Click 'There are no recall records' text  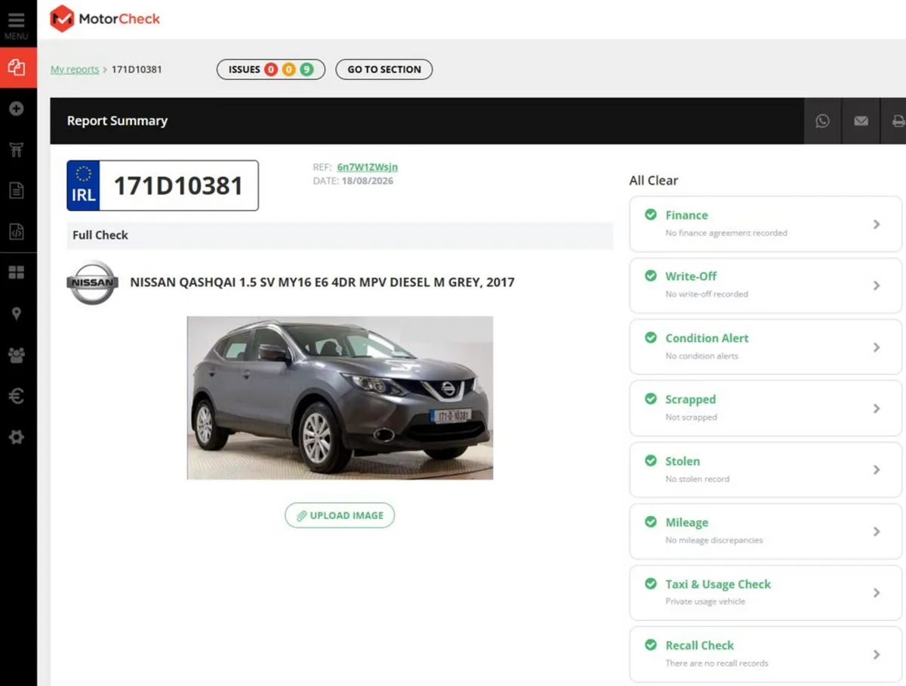(x=716, y=663)
